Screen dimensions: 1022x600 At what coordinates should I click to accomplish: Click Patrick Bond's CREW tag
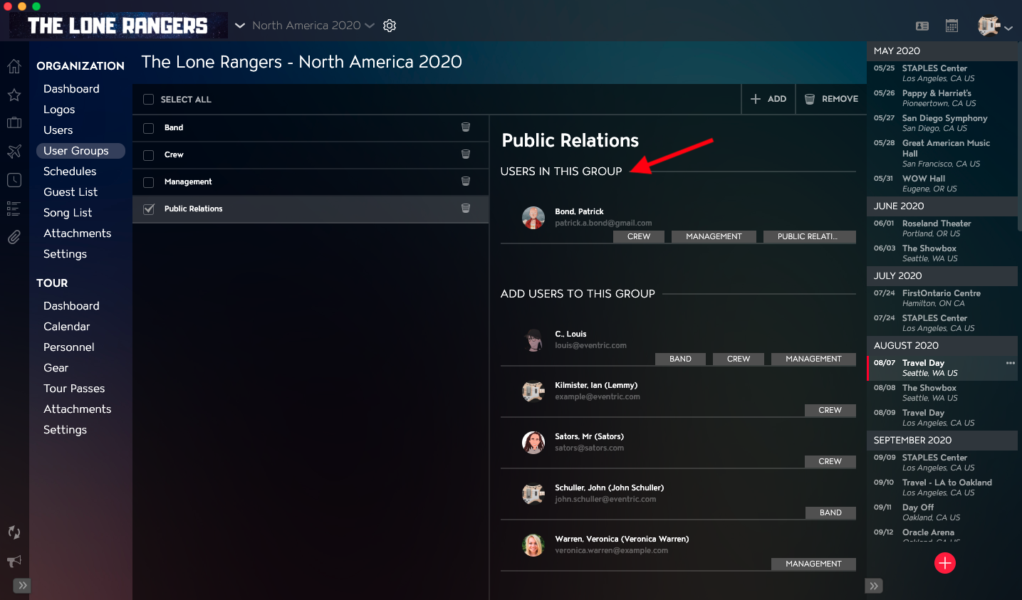click(x=639, y=236)
